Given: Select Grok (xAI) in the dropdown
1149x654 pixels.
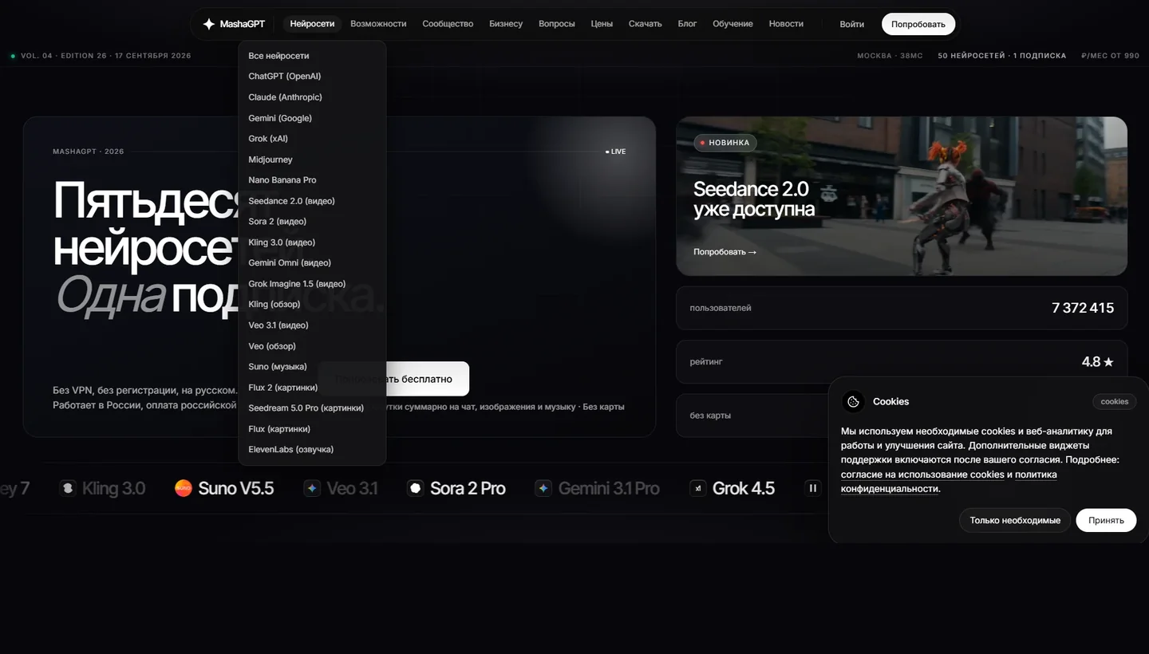Looking at the screenshot, I should pos(312,139).
